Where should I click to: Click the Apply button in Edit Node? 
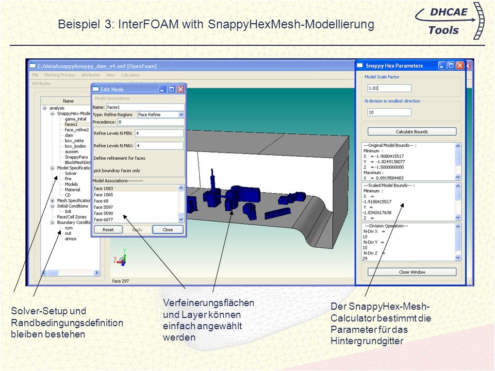[x=137, y=230]
